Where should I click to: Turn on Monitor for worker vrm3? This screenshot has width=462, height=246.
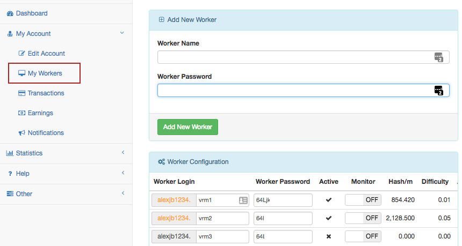point(363,236)
